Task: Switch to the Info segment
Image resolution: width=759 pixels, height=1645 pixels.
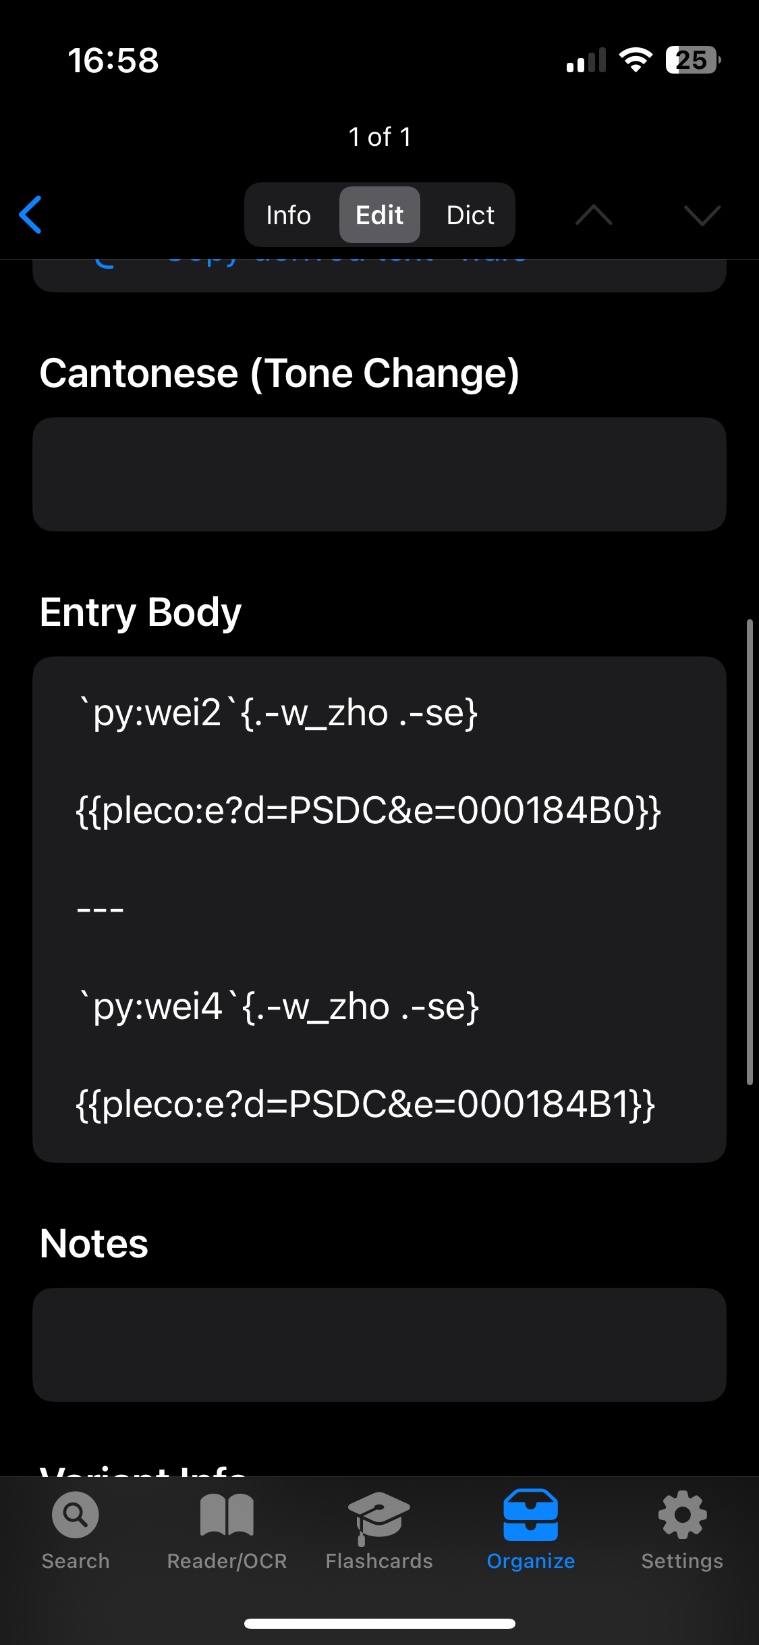Action: 289,215
